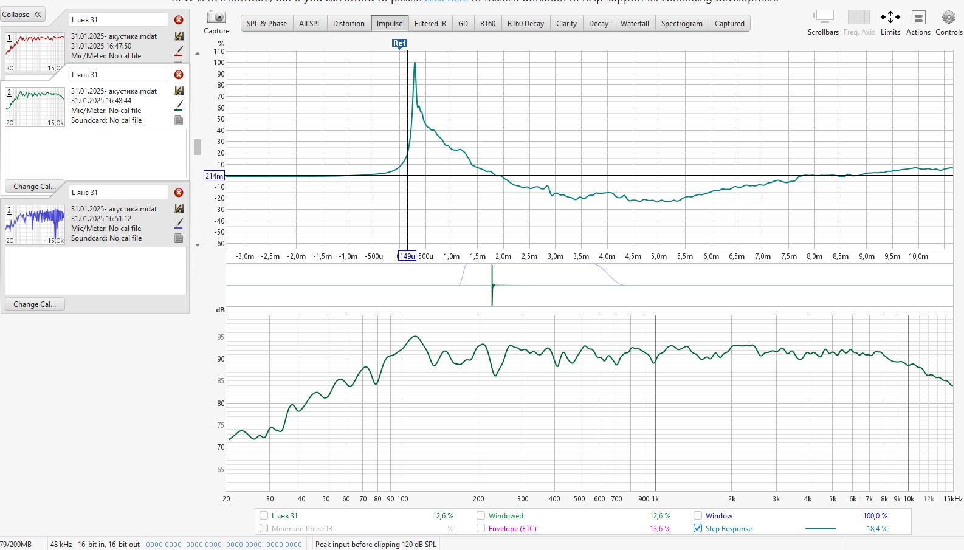The image size is (964, 550).
Task: Open notes icon for measurement 2
Action: click(179, 120)
